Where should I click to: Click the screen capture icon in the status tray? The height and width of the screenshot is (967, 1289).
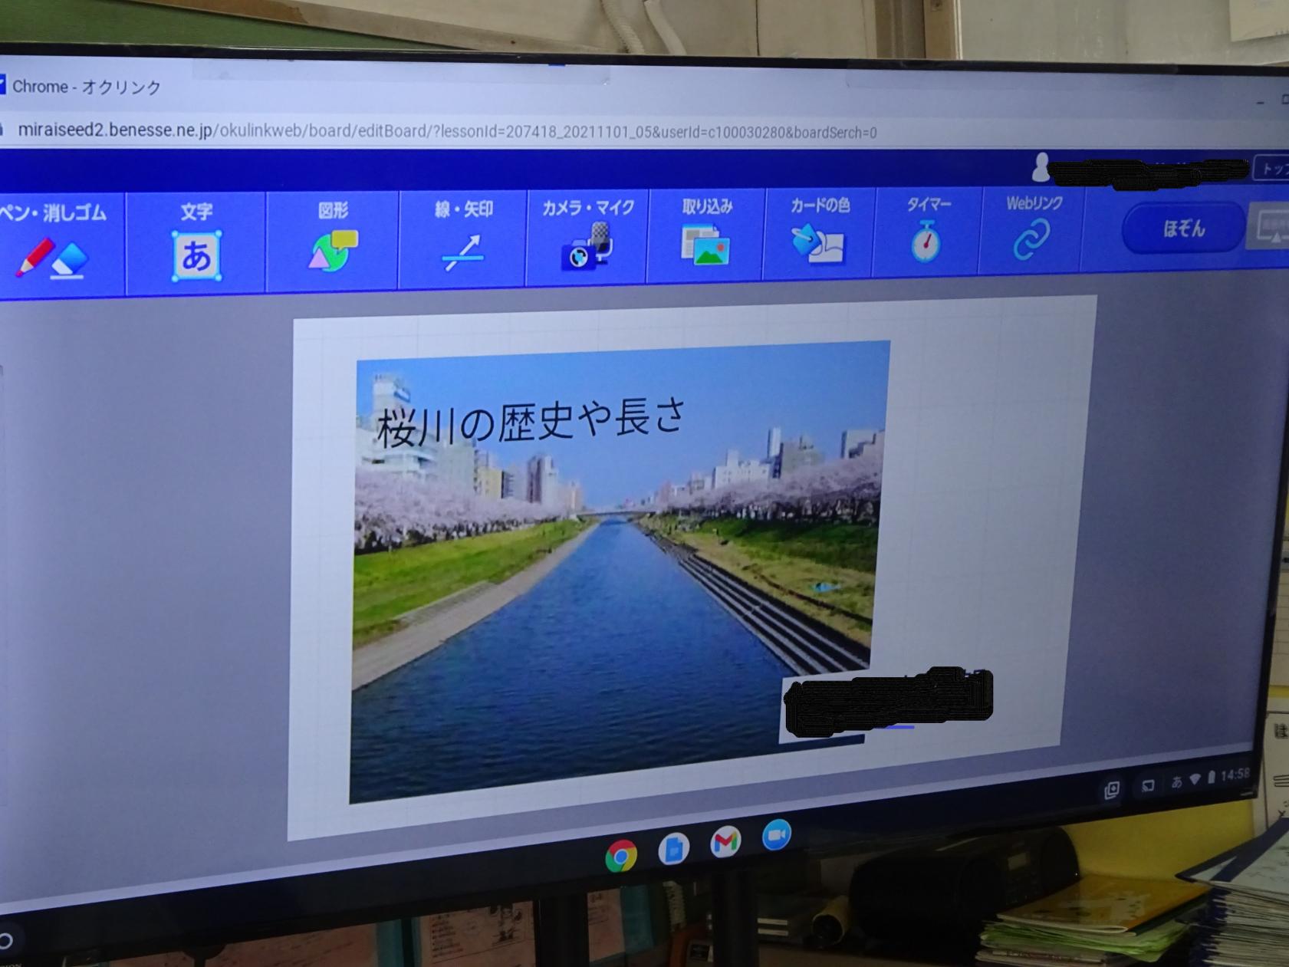tap(1112, 790)
